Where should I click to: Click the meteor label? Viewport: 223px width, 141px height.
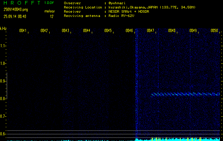(x=50, y=11)
